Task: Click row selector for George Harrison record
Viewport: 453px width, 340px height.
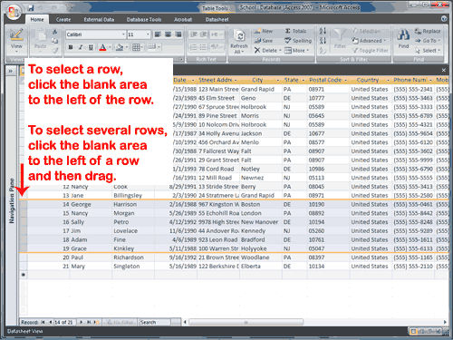Action: coord(24,204)
